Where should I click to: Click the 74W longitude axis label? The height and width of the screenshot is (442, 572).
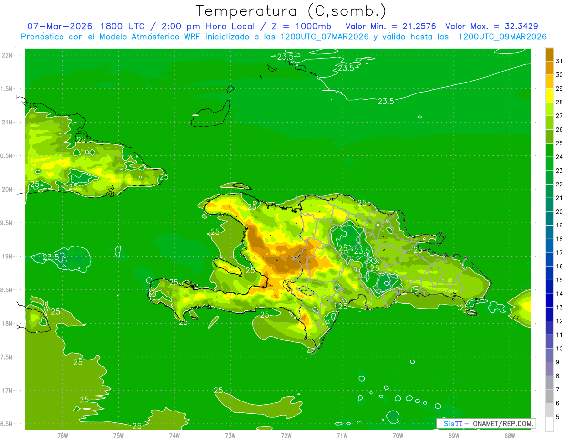coord(174,435)
